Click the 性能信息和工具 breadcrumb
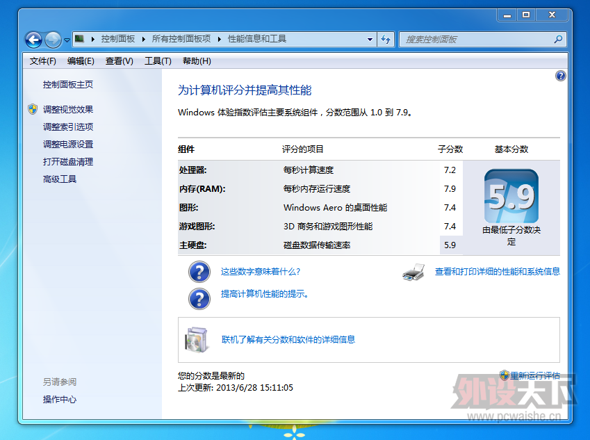The height and width of the screenshot is (440, 590). [257, 39]
